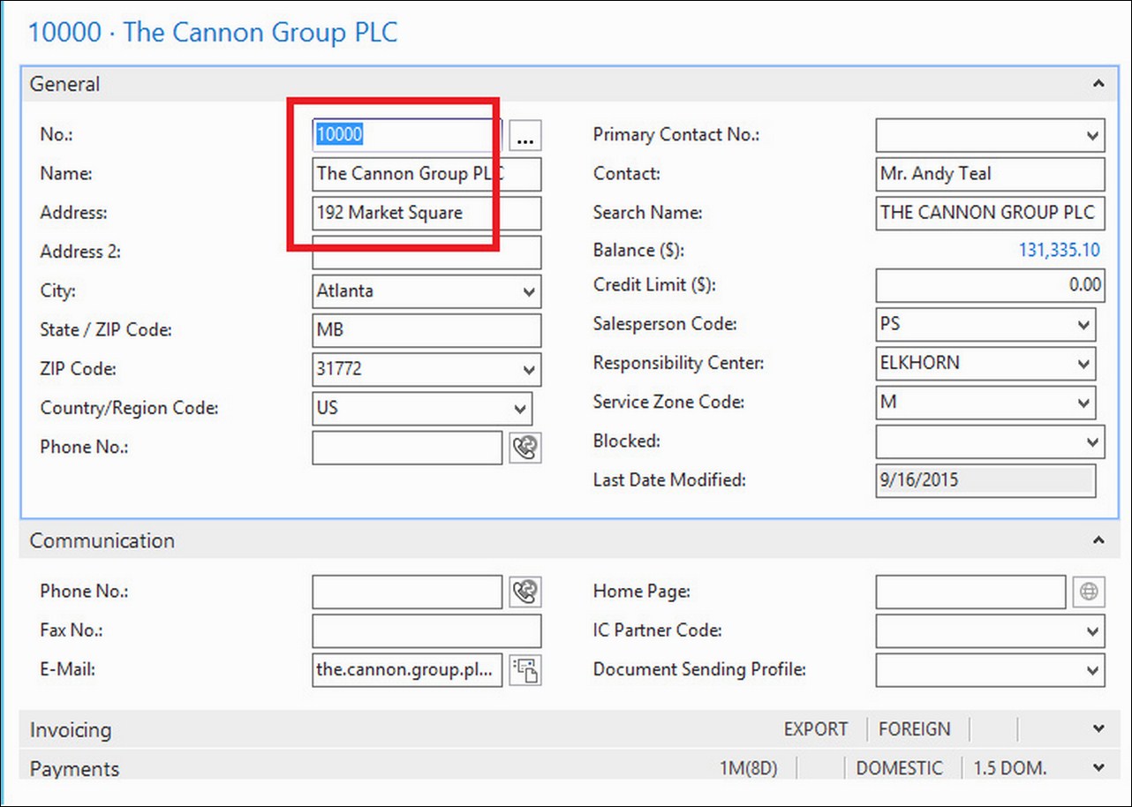Open the Document Sending Profile dropdown
Image resolution: width=1132 pixels, height=807 pixels.
tap(1092, 670)
